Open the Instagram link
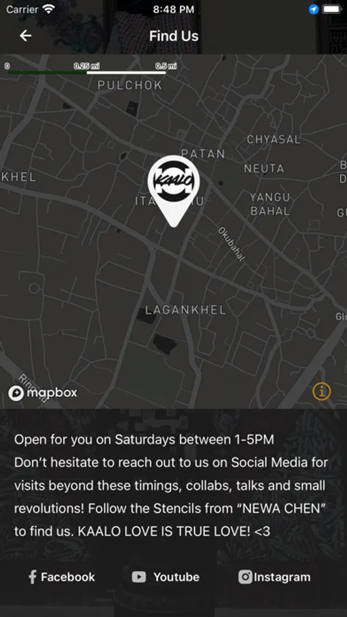 pos(274,577)
